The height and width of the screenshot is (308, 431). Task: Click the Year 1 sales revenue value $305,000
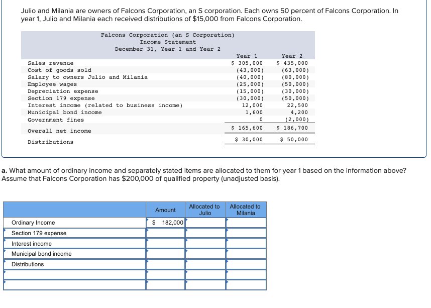247,63
